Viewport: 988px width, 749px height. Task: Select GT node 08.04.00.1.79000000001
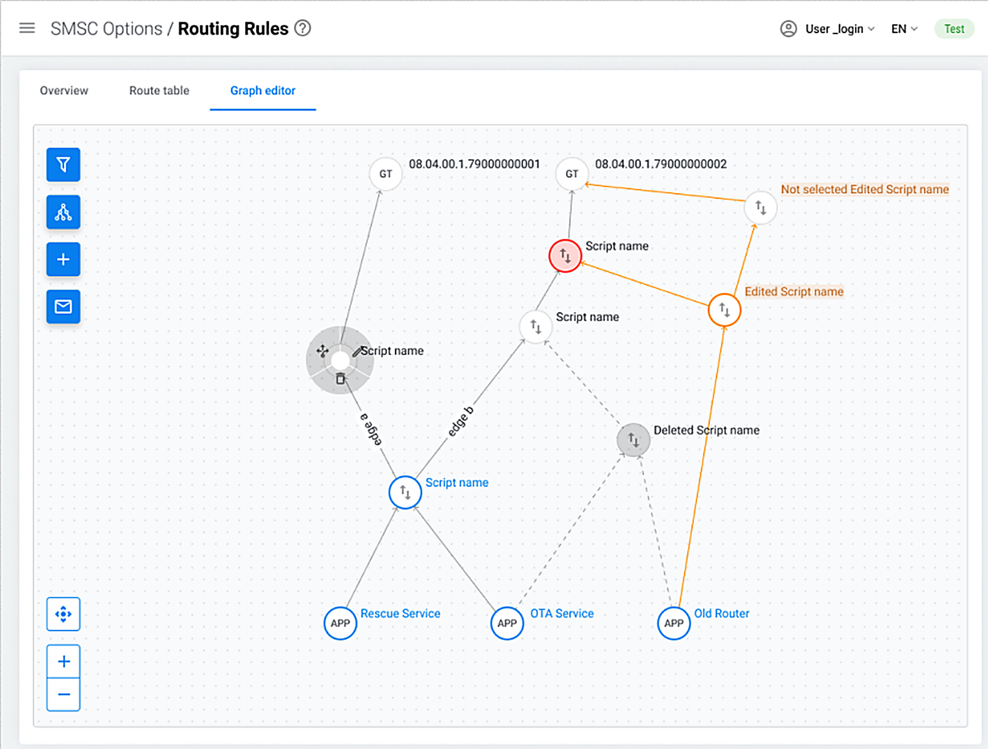point(386,174)
